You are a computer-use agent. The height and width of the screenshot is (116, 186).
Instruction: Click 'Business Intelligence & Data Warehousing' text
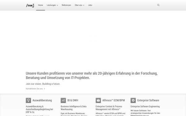[73, 108]
